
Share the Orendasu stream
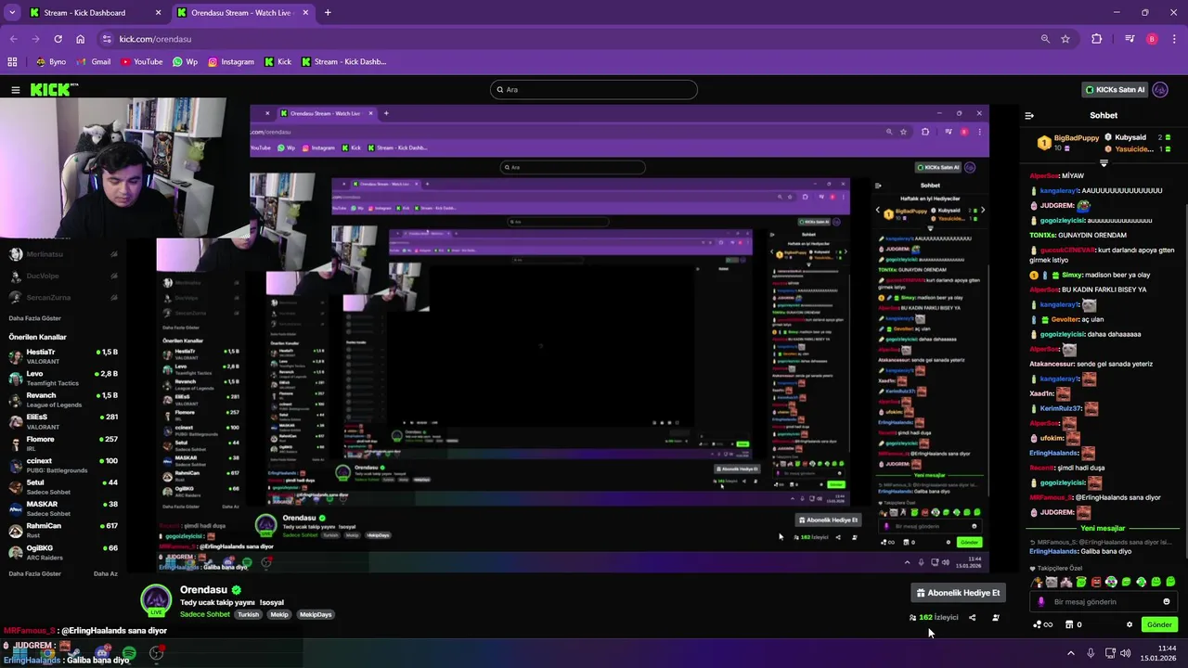pos(973,618)
